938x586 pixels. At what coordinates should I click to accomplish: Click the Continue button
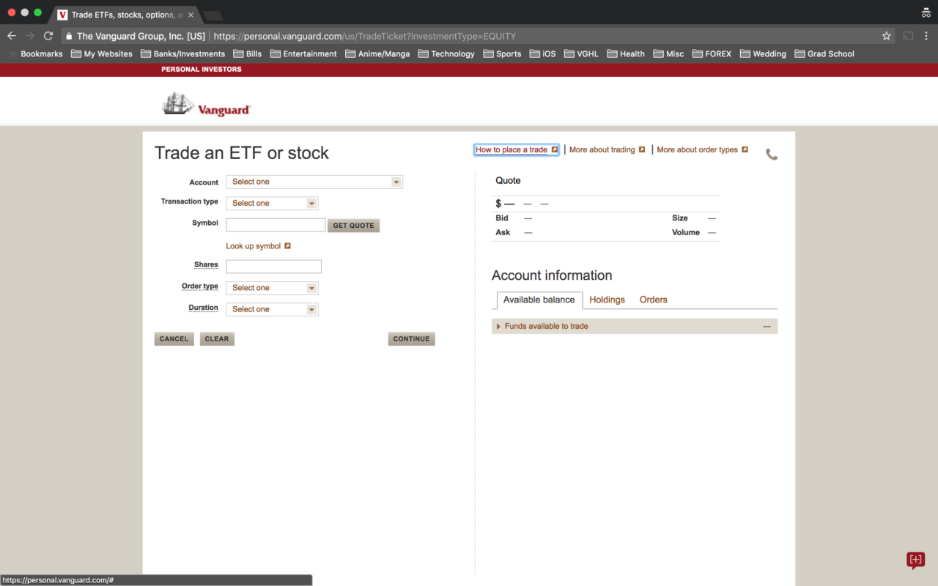coord(411,339)
